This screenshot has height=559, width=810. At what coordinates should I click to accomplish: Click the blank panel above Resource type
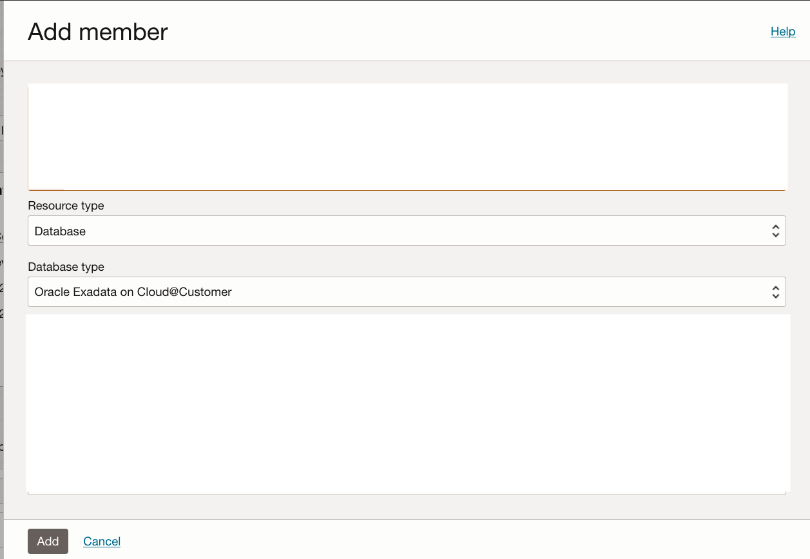pos(406,137)
